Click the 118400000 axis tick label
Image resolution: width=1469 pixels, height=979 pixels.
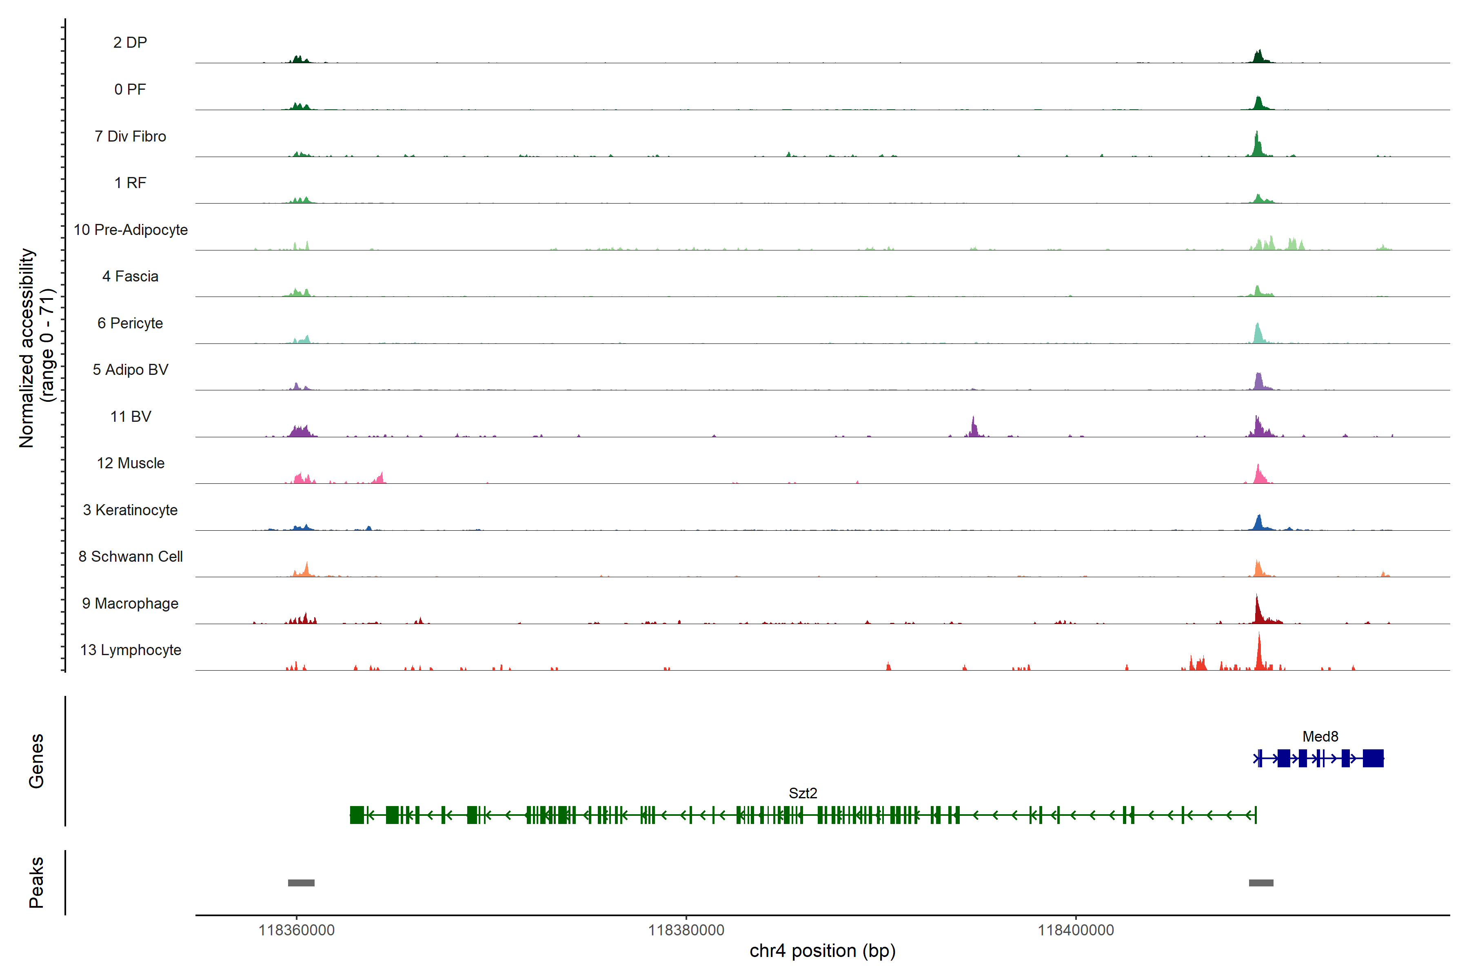point(1076,930)
